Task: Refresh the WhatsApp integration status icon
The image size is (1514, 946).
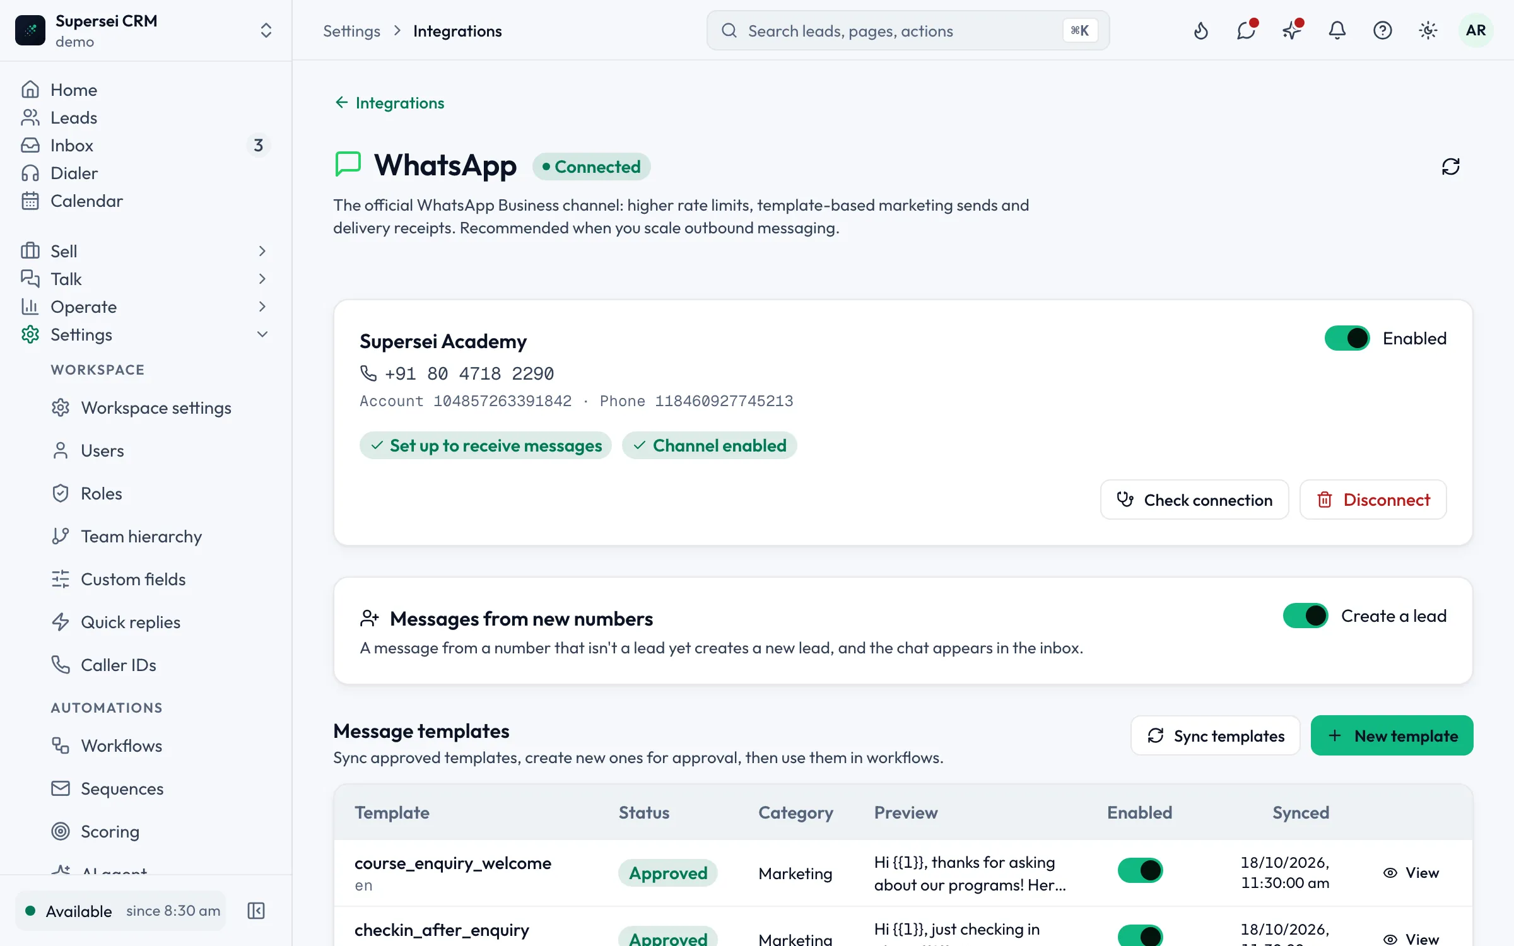Action: 1450,166
